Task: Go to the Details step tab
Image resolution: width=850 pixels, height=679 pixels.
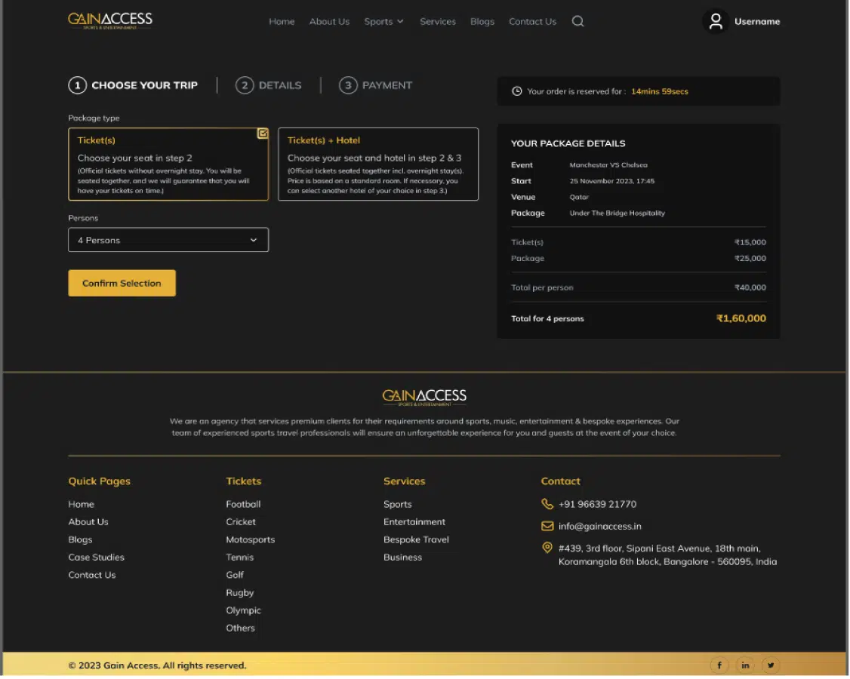Action: (x=269, y=85)
